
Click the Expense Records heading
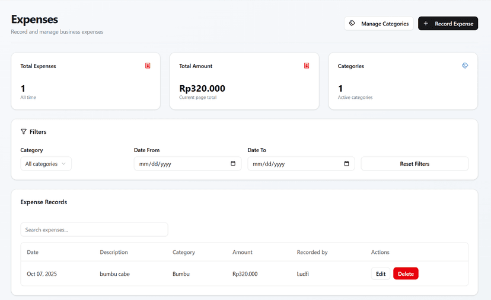pos(44,202)
